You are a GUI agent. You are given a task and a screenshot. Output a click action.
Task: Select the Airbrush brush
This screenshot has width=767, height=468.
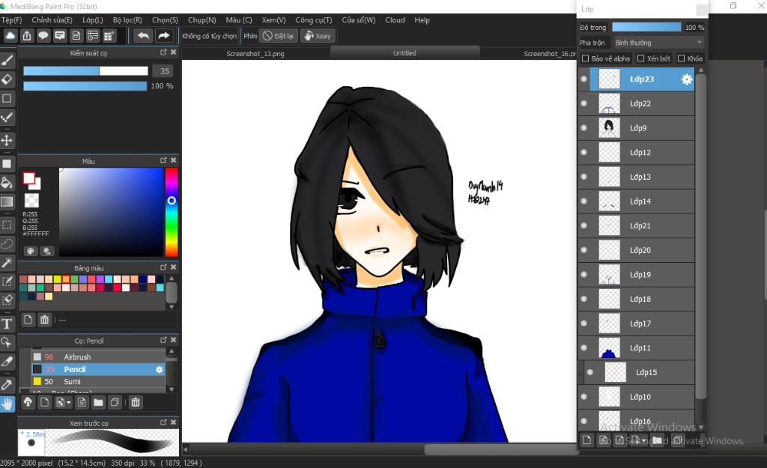pyautogui.click(x=98, y=357)
